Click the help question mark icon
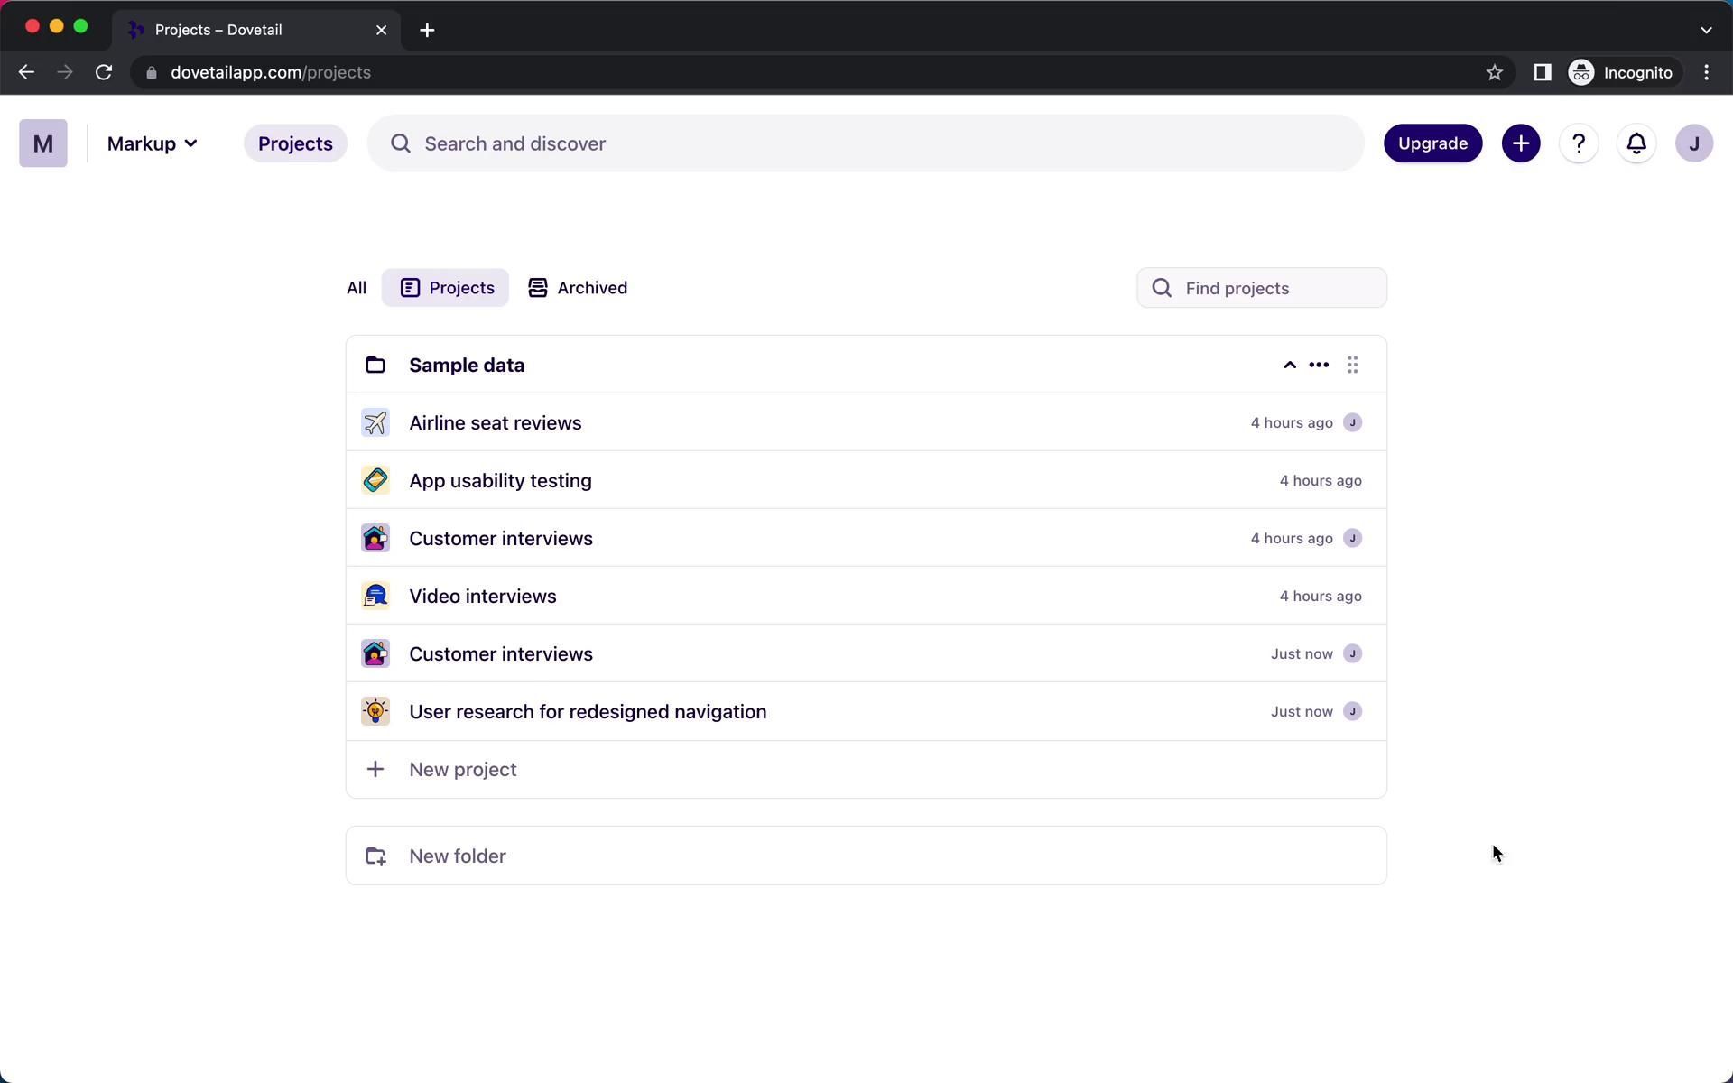The image size is (1733, 1083). 1578,143
